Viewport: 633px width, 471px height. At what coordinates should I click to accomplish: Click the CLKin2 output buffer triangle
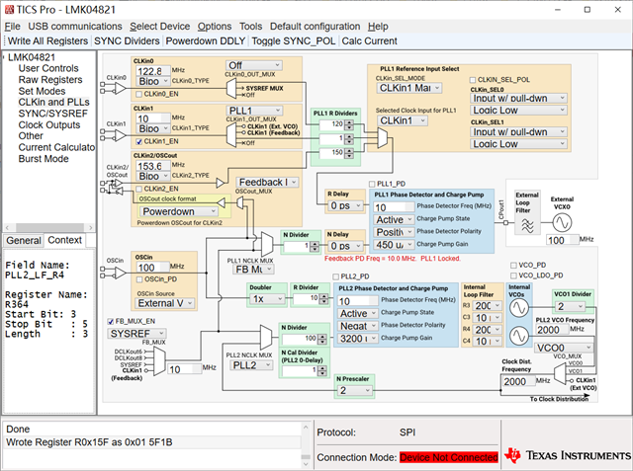(220, 184)
